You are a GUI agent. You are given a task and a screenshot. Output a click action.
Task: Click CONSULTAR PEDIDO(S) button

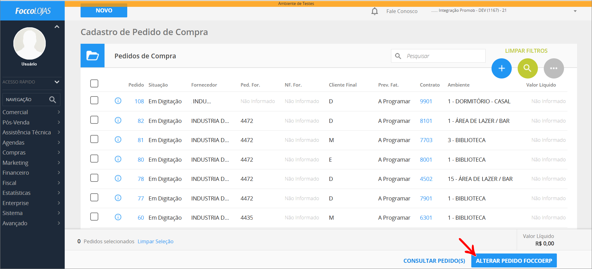434,261
